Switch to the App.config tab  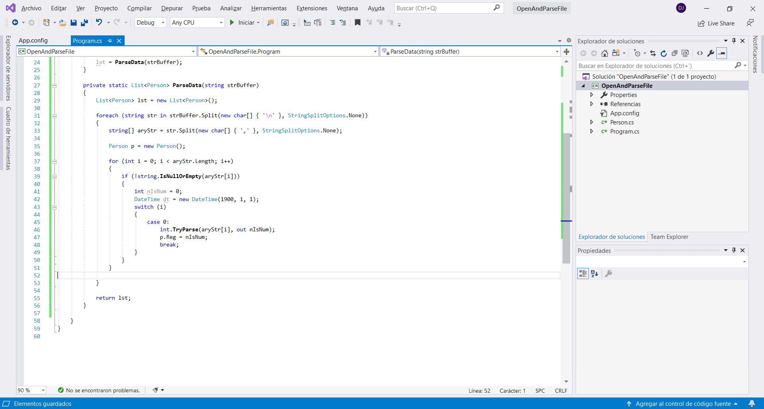tap(33, 41)
